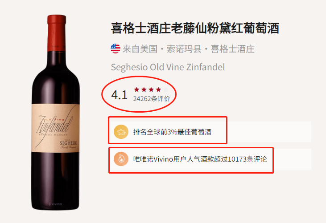Open the 索诺玛县 region link

(184, 49)
